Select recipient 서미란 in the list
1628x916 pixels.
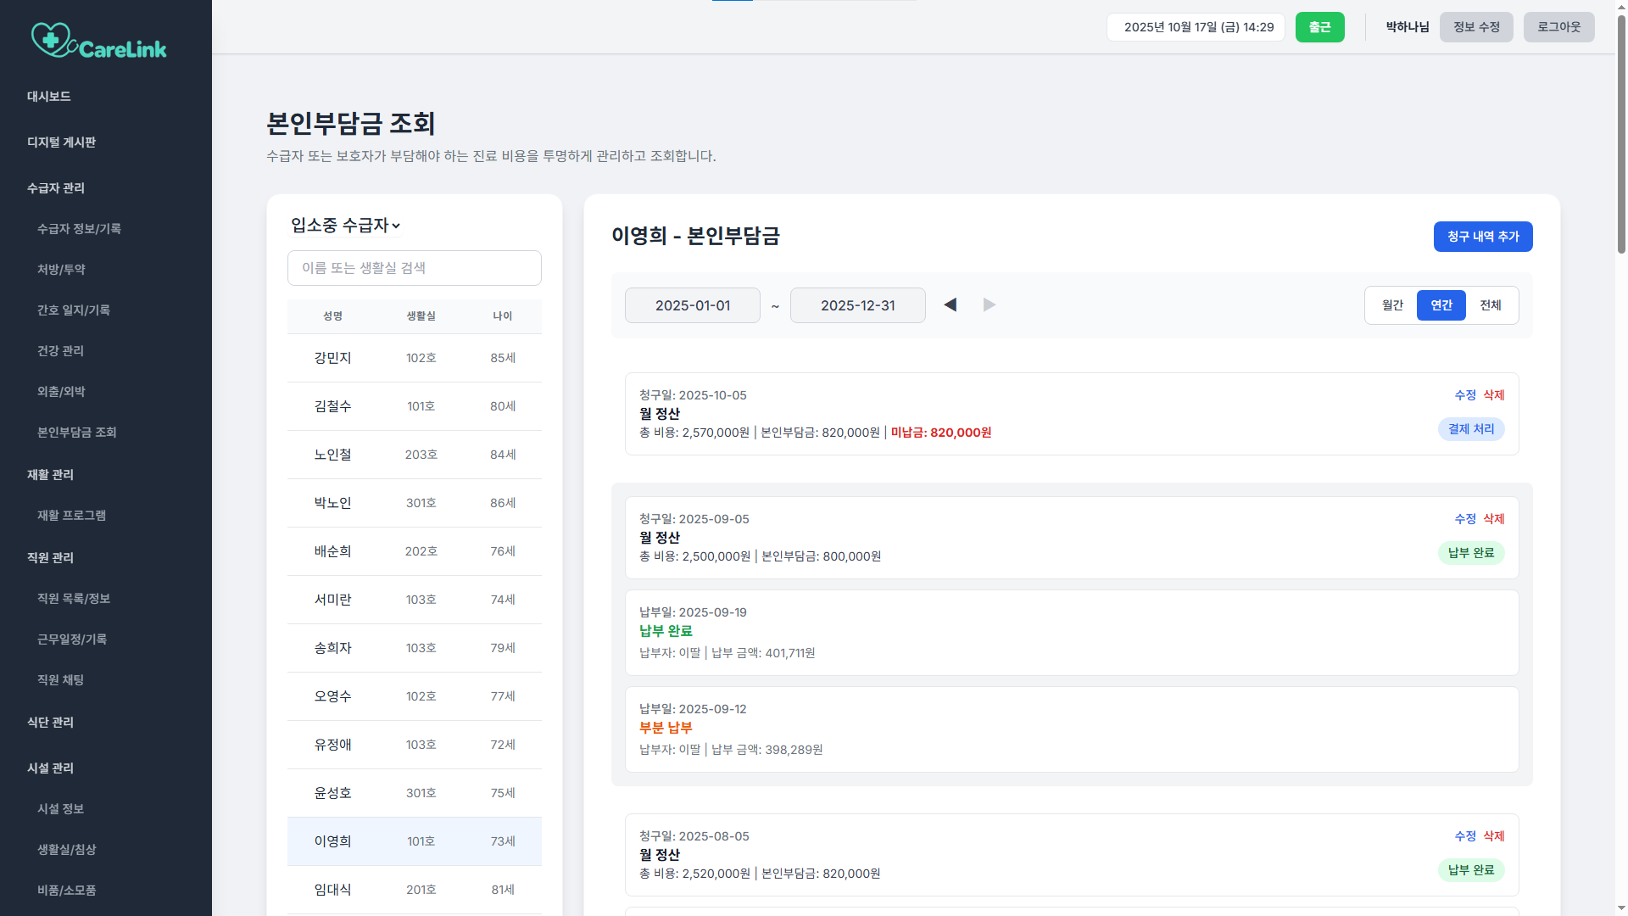tap(415, 600)
